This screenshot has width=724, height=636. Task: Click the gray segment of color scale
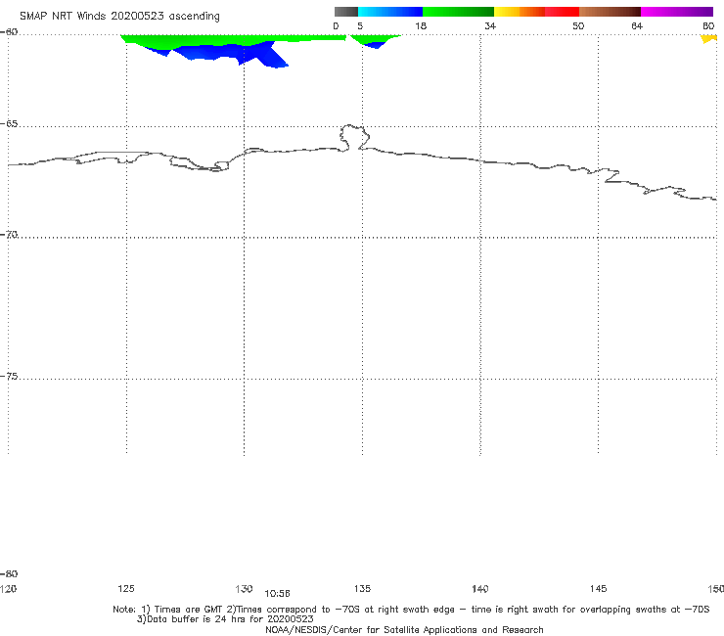point(345,12)
